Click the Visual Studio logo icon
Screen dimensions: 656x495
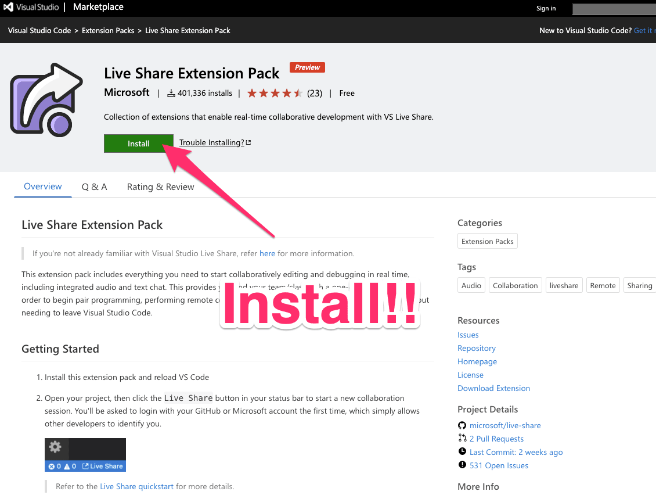tap(8, 7)
